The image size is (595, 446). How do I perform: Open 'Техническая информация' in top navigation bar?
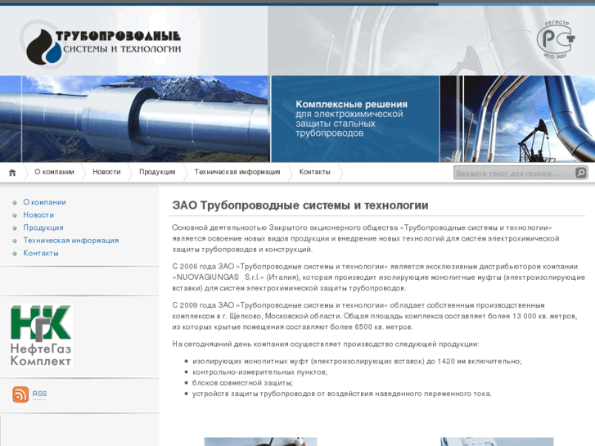pos(237,172)
